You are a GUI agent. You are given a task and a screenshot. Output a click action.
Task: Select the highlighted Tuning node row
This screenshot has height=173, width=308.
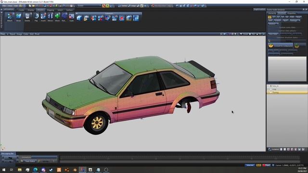tap(287, 92)
